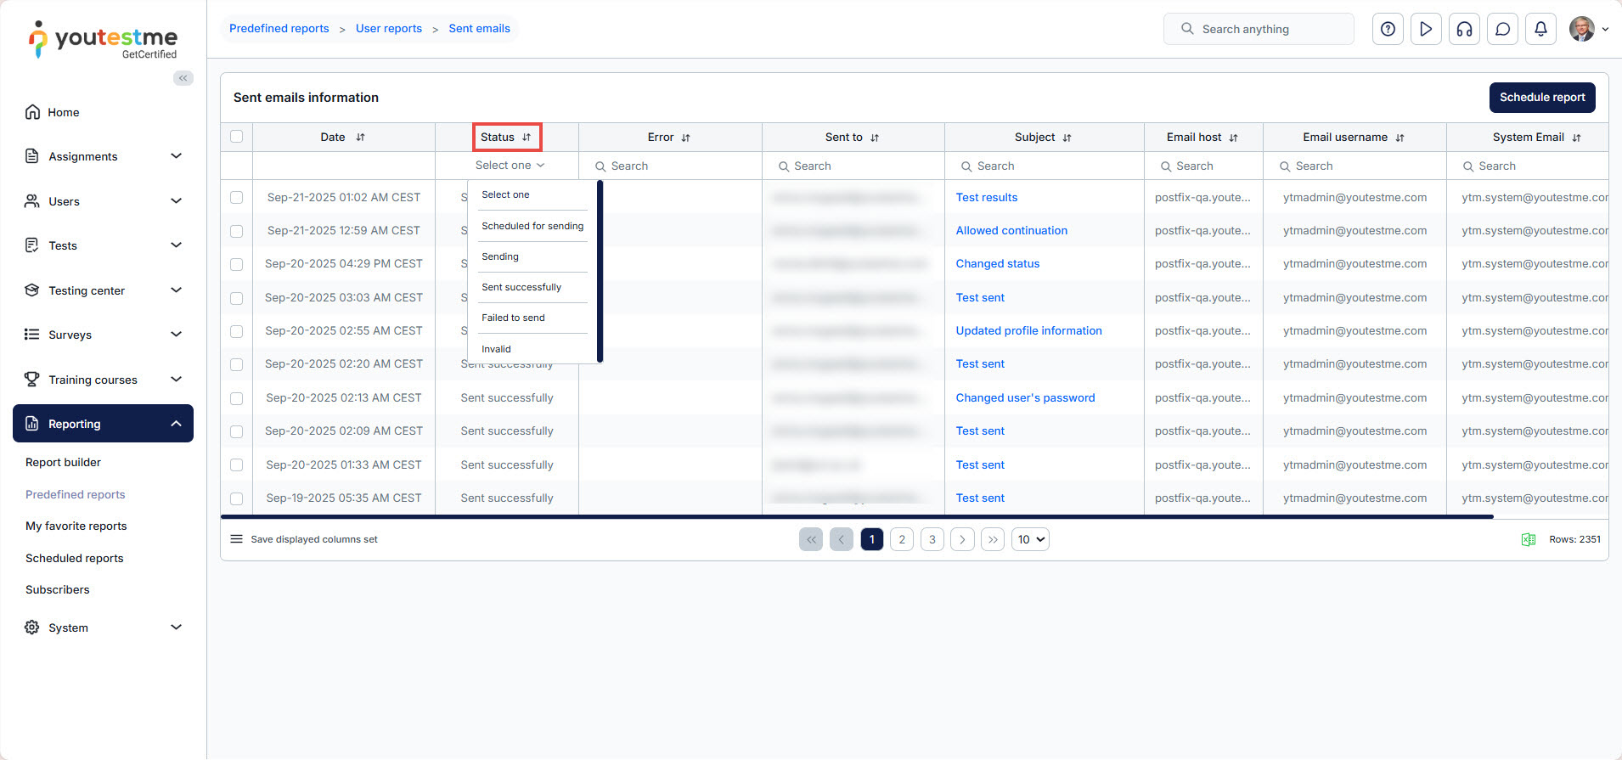The image size is (1622, 760).
Task: Open the 'Changed user's password' subject link
Action: click(1025, 397)
